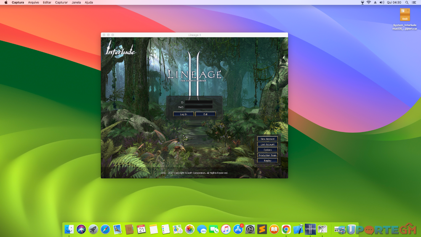Launch Safari from the dock
421x237 pixels.
(x=105, y=229)
